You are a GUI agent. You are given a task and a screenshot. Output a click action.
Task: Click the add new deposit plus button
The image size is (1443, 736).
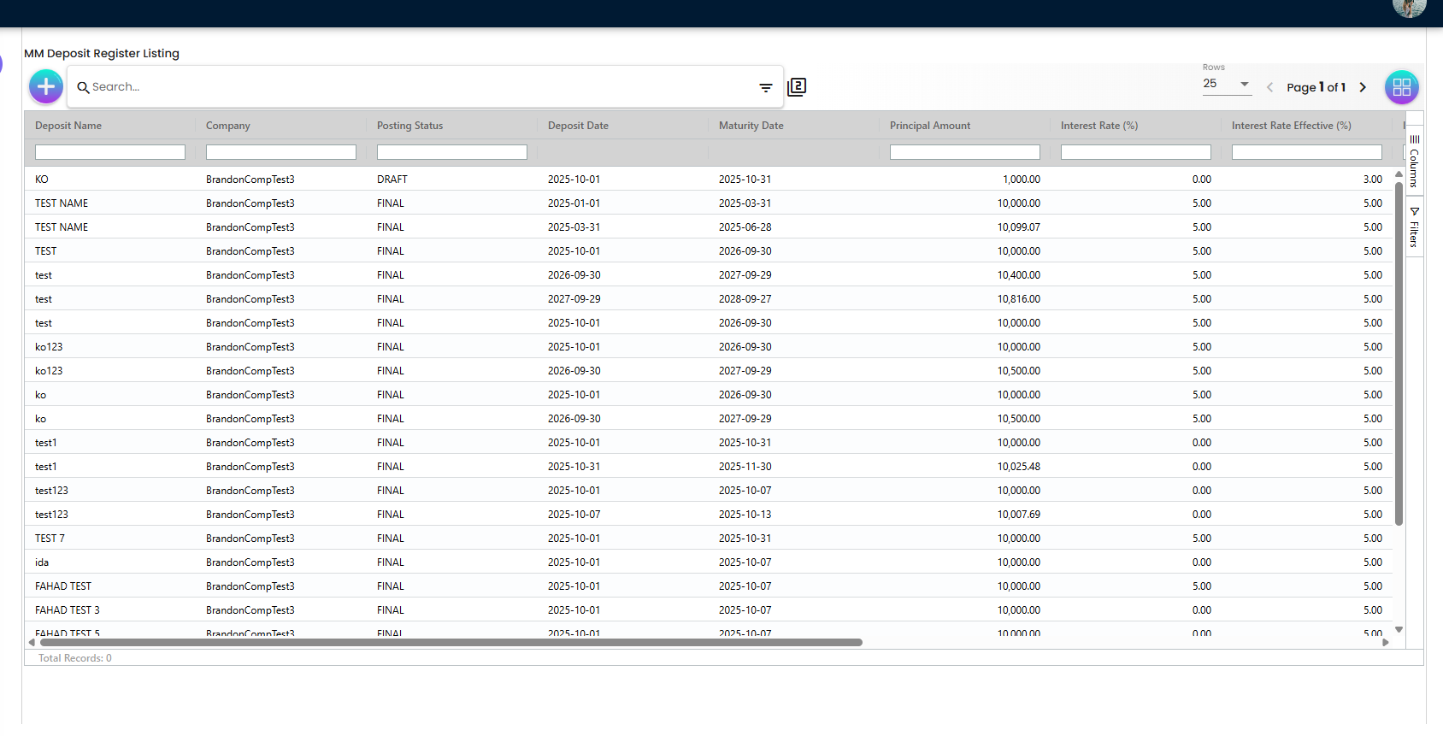[46, 86]
